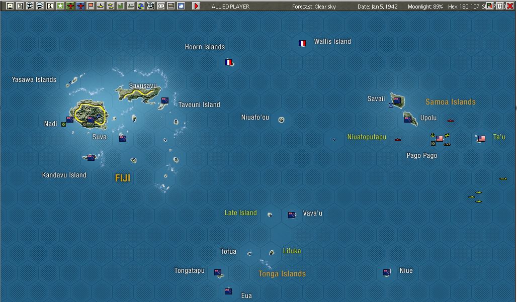Click the 'Lifuka' island label

[292, 251]
